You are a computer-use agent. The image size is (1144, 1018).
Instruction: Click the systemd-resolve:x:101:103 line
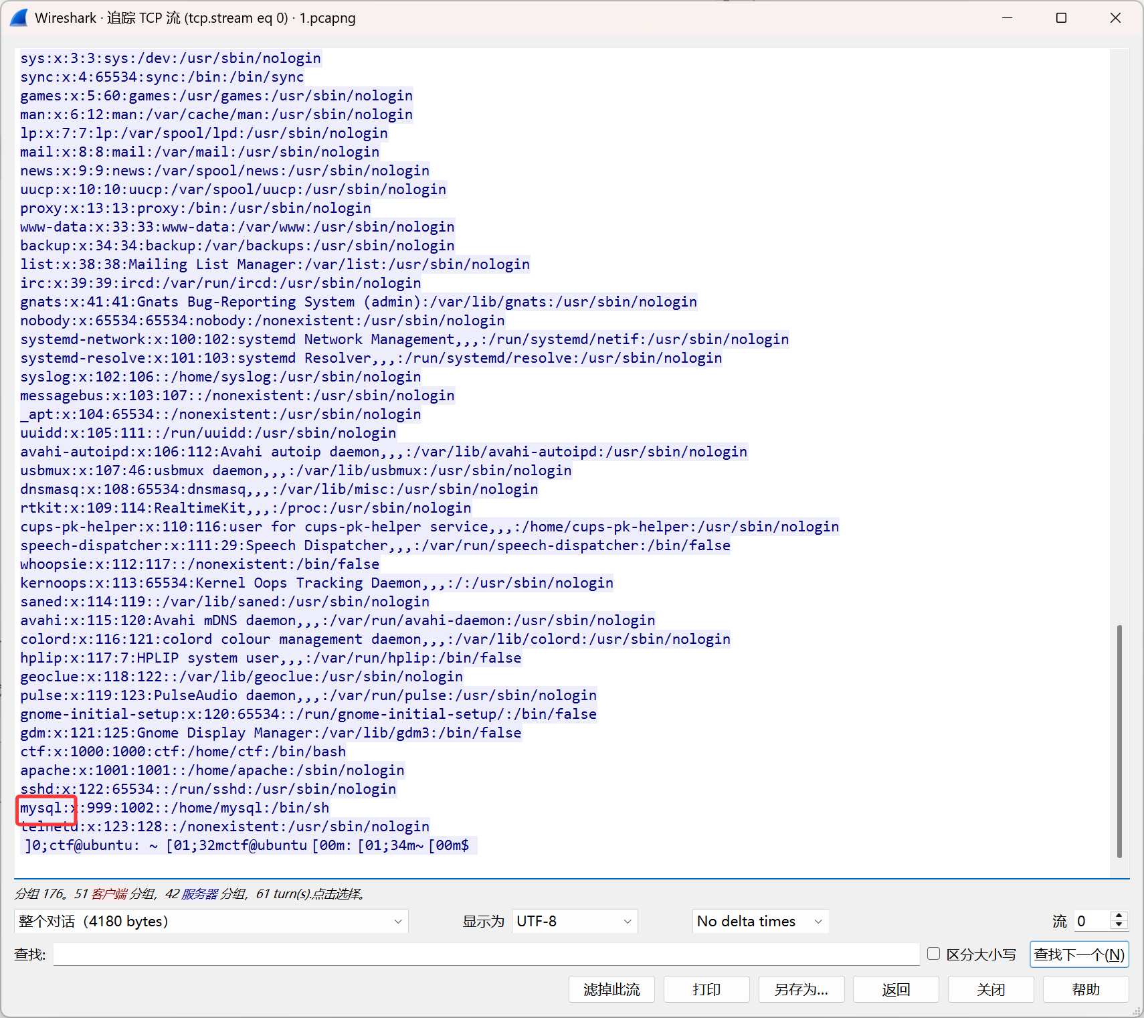tap(371, 358)
